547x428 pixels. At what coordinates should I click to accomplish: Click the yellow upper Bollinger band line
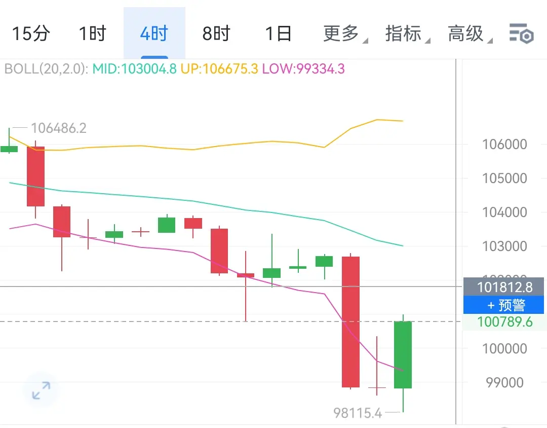(206, 147)
